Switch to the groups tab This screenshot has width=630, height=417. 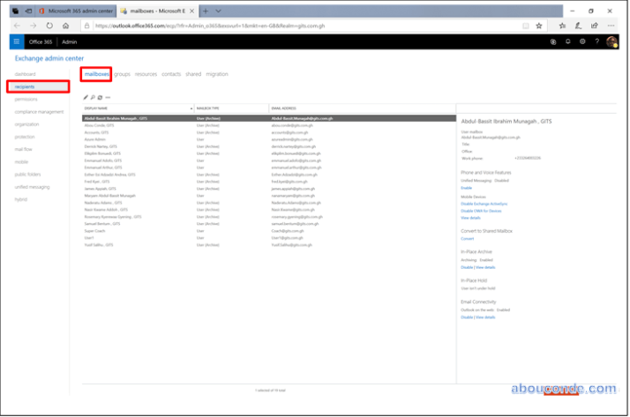point(122,74)
